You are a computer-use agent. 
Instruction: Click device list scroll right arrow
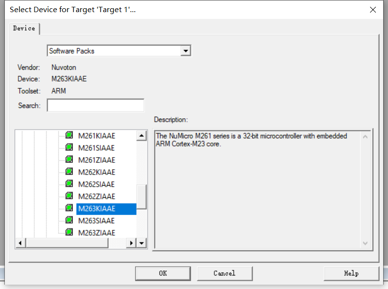131,243
